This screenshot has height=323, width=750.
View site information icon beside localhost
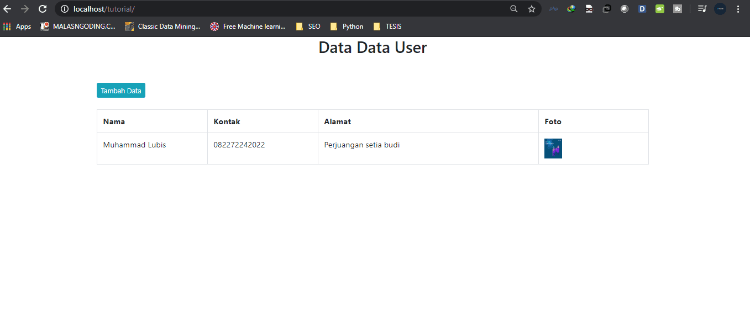(x=64, y=9)
